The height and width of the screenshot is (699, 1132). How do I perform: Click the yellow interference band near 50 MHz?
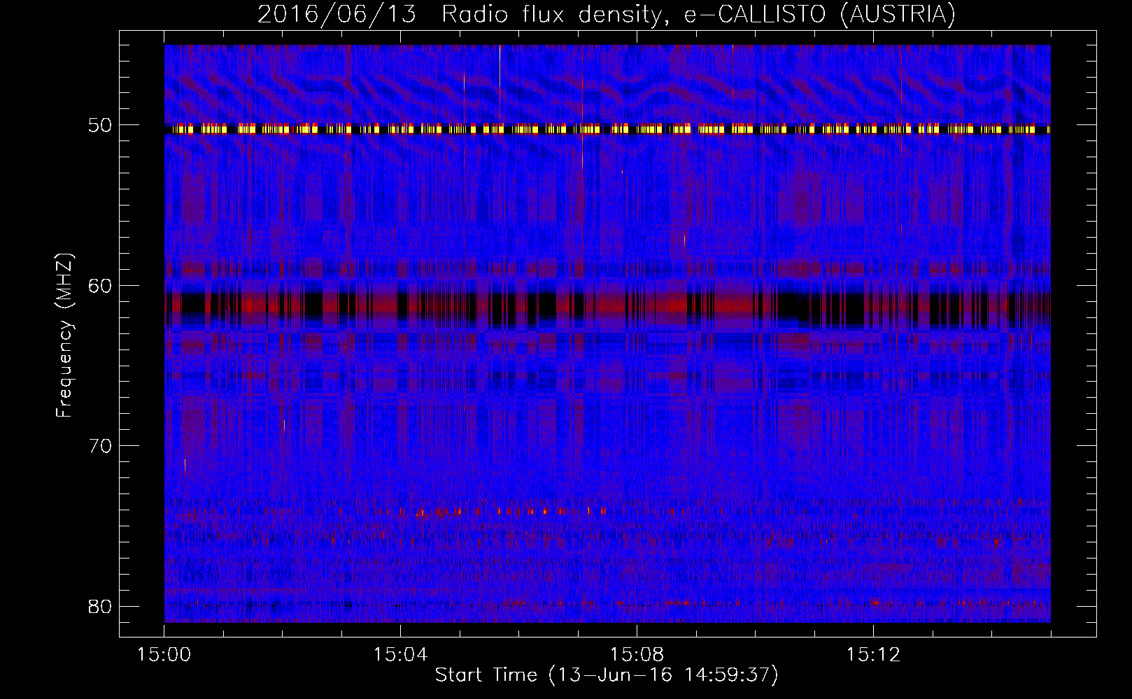coord(607,129)
